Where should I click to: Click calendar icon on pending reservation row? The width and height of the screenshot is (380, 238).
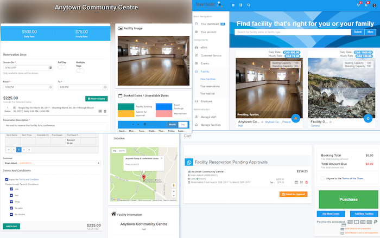[x=296, y=182]
